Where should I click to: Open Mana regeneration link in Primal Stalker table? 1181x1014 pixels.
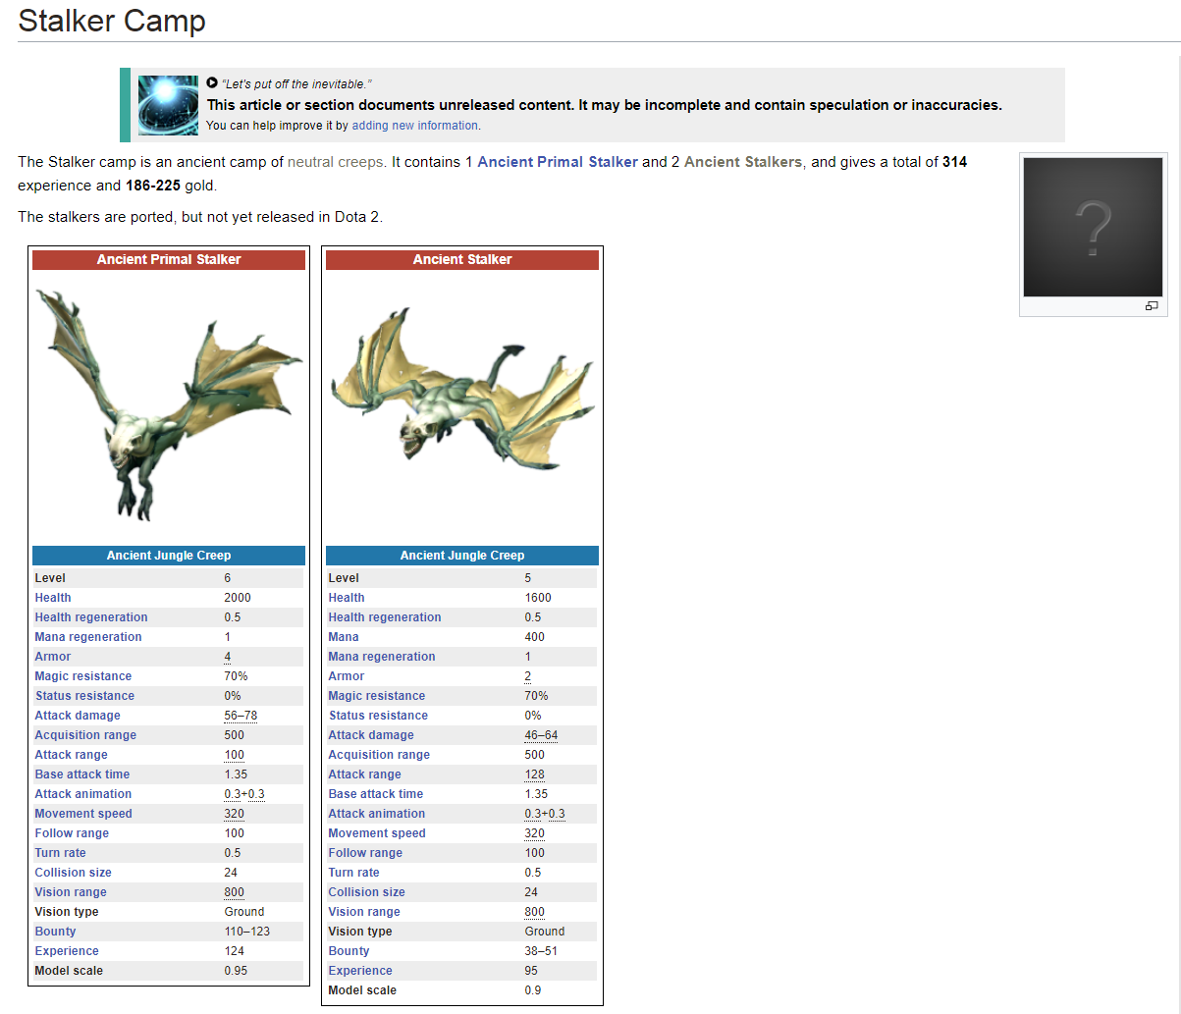88,637
